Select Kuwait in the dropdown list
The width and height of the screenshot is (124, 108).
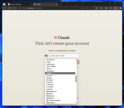pos(60,82)
